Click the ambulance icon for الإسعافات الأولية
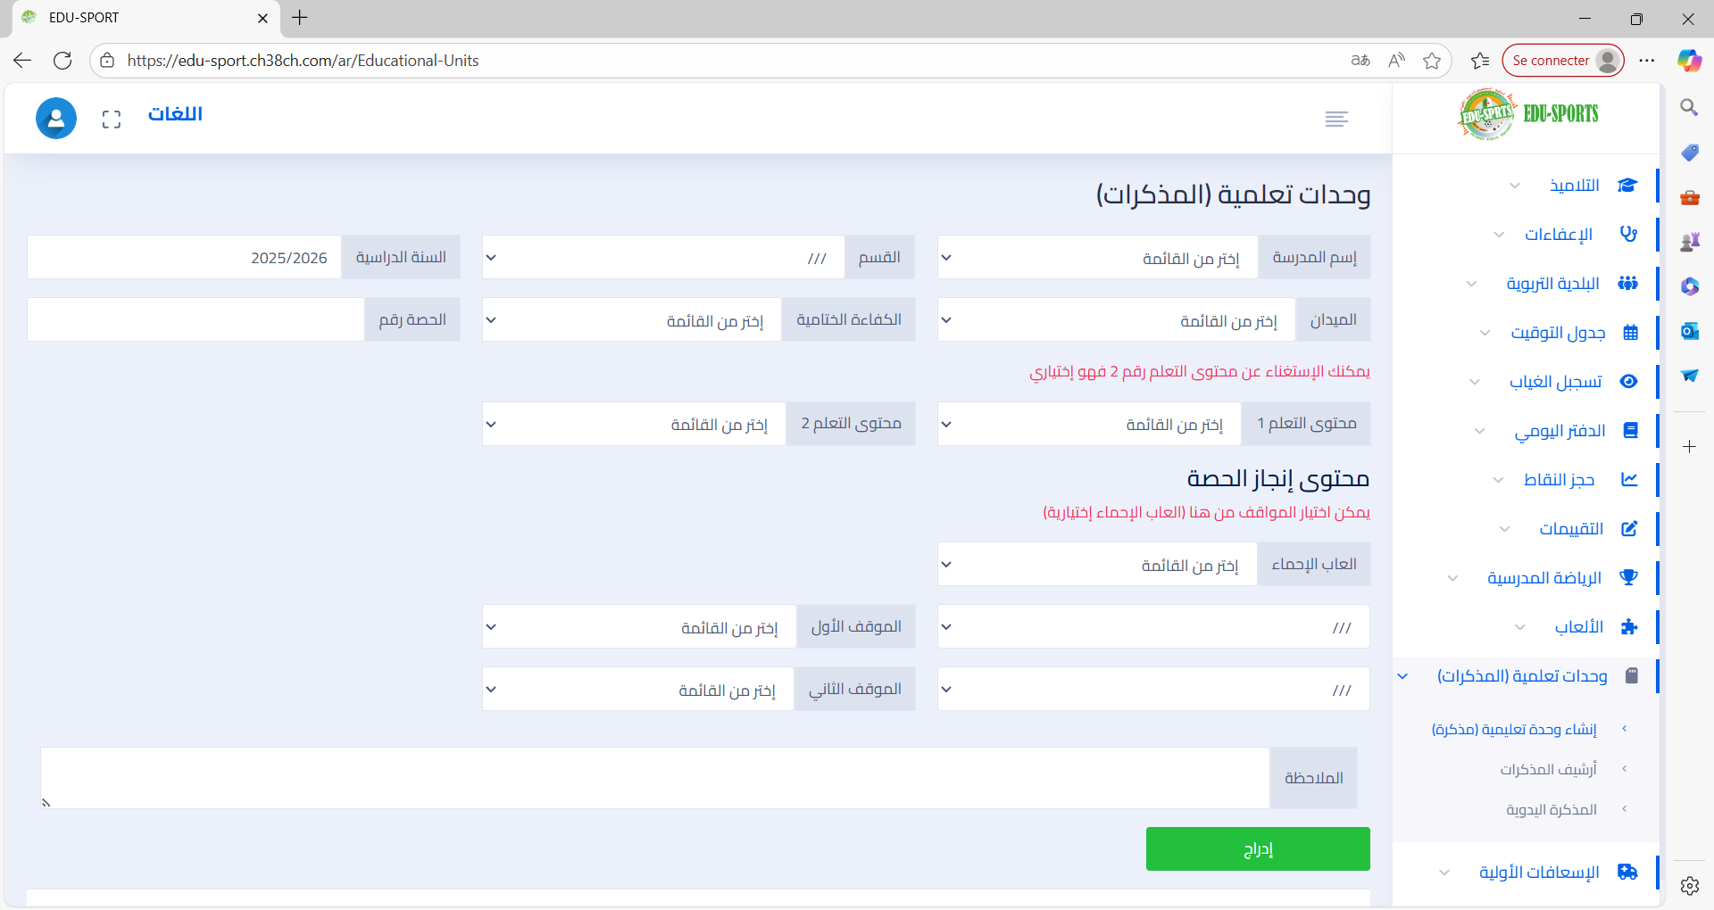 point(1627,873)
